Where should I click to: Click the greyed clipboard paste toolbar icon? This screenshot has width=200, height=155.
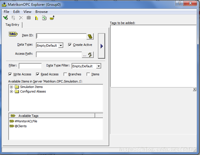[x=29, y=18]
